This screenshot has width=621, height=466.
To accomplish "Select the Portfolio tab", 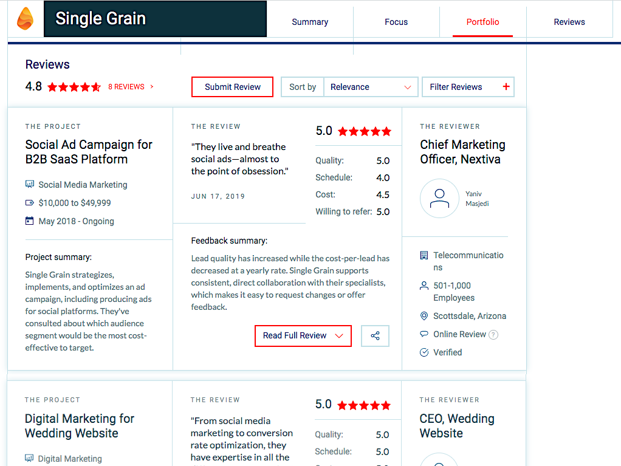I will tap(482, 22).
